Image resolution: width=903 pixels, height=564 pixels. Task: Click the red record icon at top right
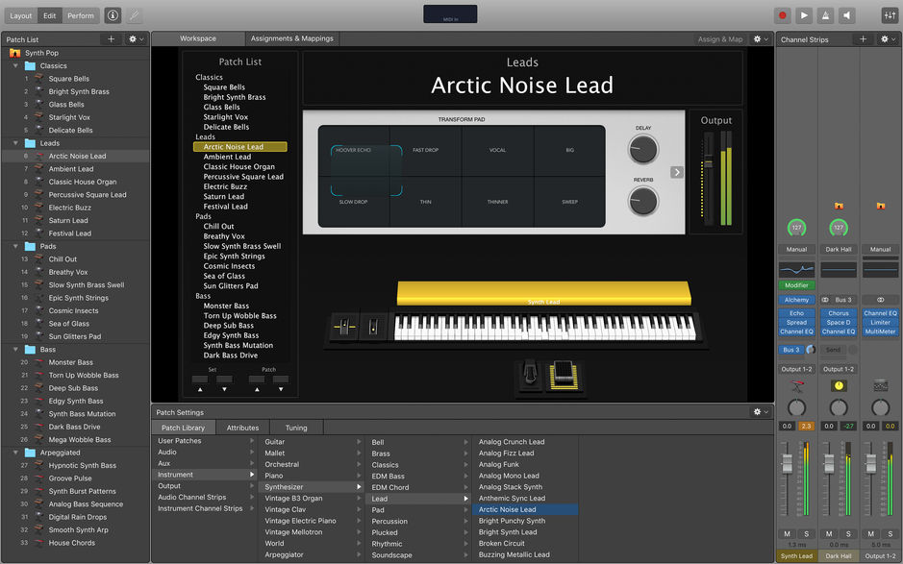pos(783,15)
